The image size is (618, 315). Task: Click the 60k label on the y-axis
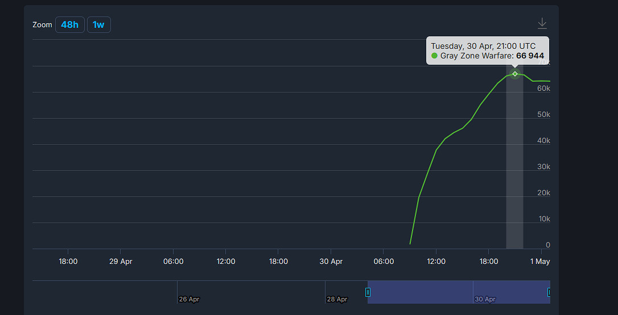[543, 89]
